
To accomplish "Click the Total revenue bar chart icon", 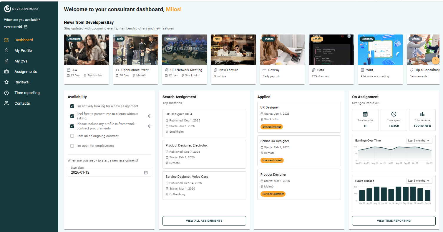I will click(422, 114).
